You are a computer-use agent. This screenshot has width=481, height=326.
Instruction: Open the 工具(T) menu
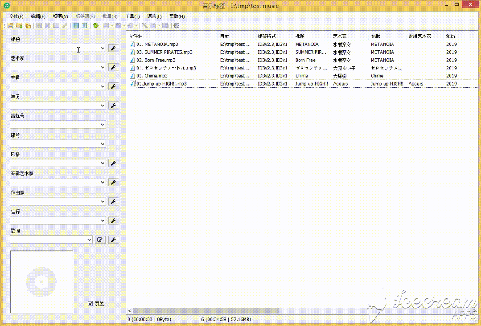132,16
